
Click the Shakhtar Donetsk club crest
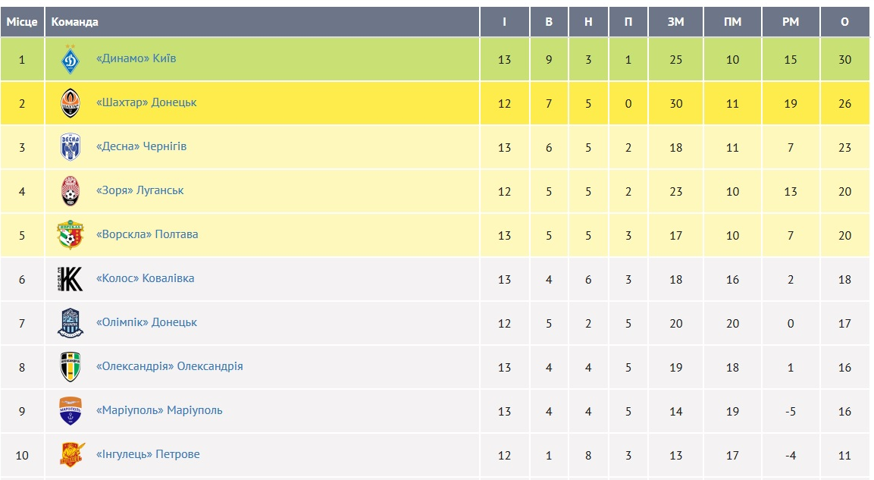coord(70,103)
